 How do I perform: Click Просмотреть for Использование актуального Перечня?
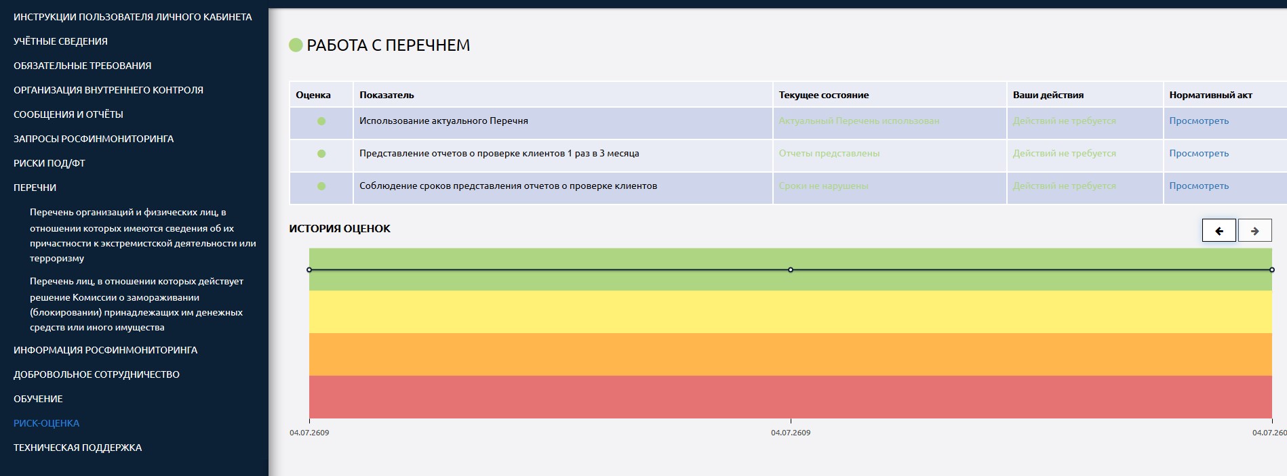(x=1199, y=121)
